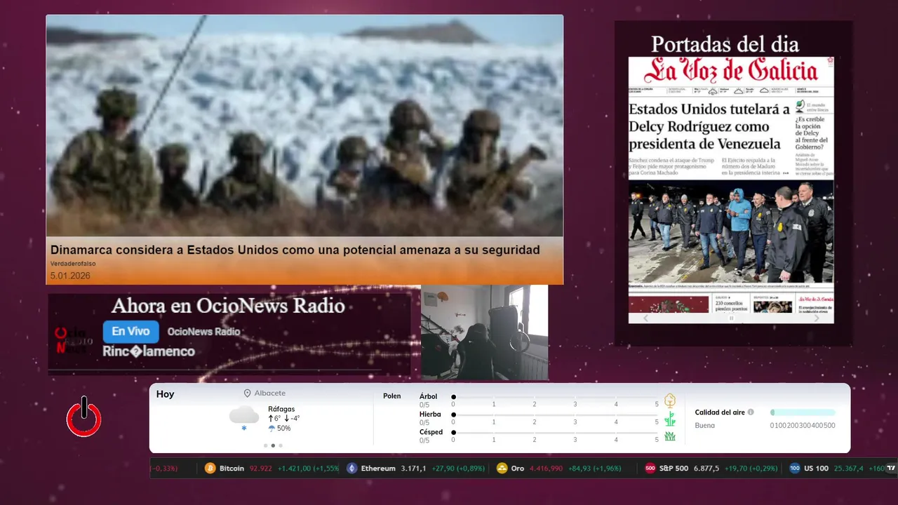
Task: Click the Ráfagas wind gusts label
Action: 281,409
